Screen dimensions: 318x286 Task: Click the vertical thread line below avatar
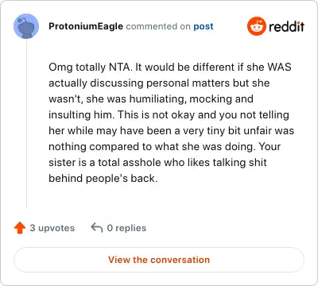pos(26,124)
